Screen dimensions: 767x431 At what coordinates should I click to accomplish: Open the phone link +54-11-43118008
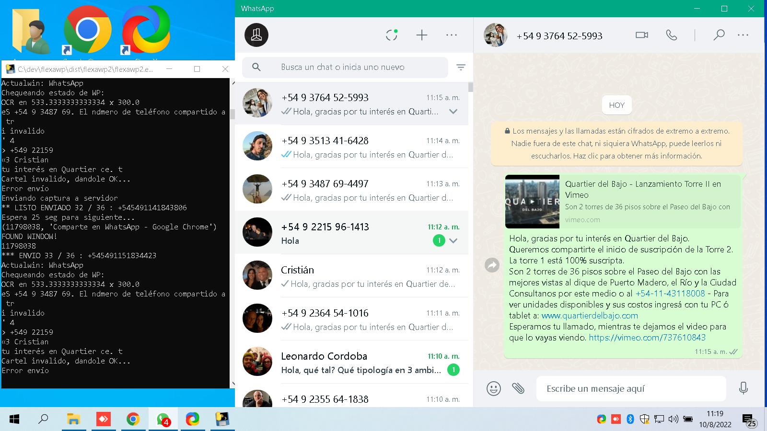670,294
